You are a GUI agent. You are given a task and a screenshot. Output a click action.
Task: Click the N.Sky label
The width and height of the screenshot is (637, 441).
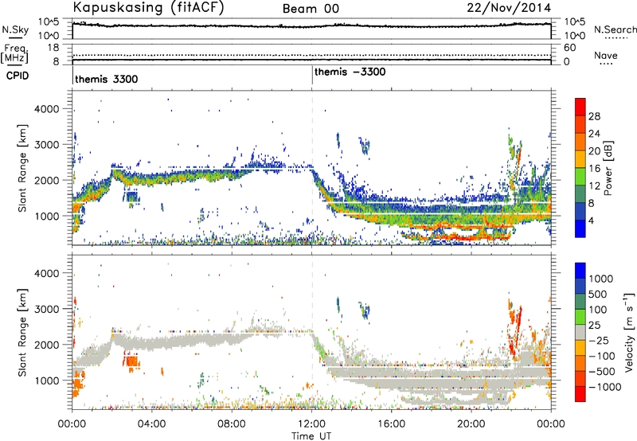15,29
